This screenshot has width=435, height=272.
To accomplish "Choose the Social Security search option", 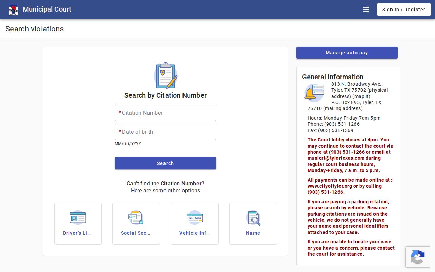I will [x=136, y=224].
